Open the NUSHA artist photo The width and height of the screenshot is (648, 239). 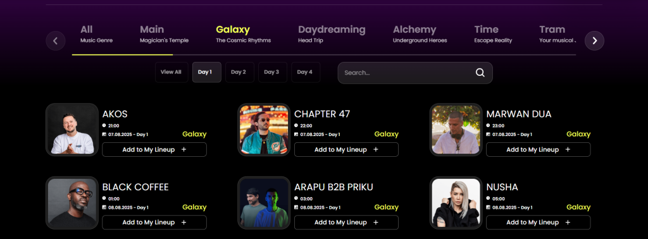456,203
